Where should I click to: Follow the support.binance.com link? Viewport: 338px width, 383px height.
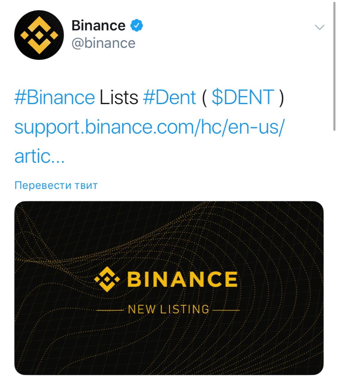[x=149, y=127]
